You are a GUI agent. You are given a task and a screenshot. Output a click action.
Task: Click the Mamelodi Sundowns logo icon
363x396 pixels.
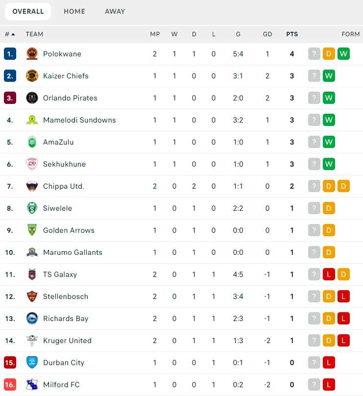(32, 120)
